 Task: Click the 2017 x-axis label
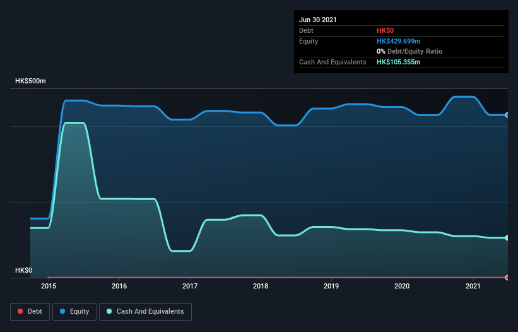pyautogui.click(x=190, y=286)
